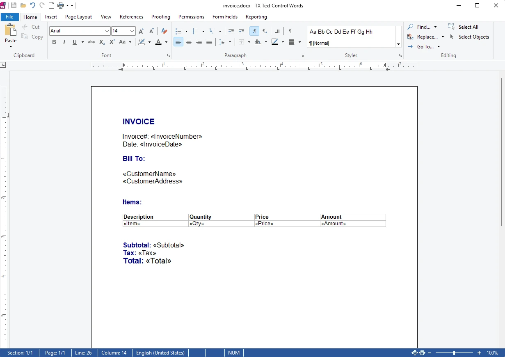Click the Clear Formatting eraser icon
The width and height of the screenshot is (505, 357).
pos(164,31)
